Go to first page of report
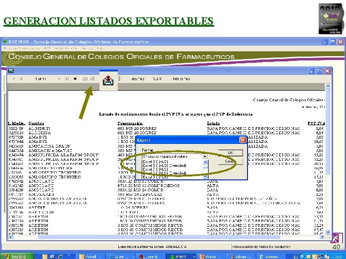 coord(13,79)
